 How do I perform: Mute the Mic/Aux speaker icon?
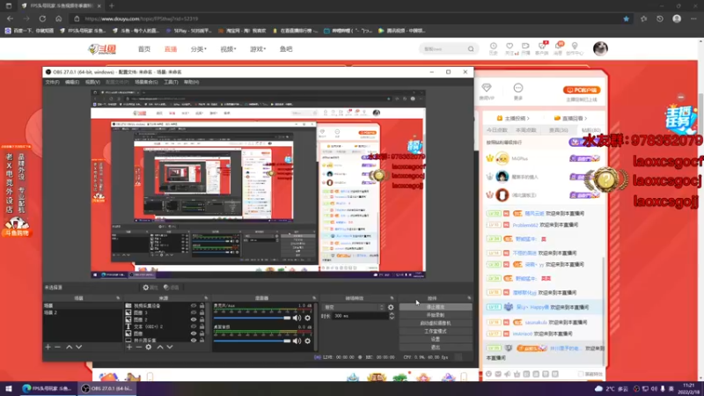tap(297, 318)
